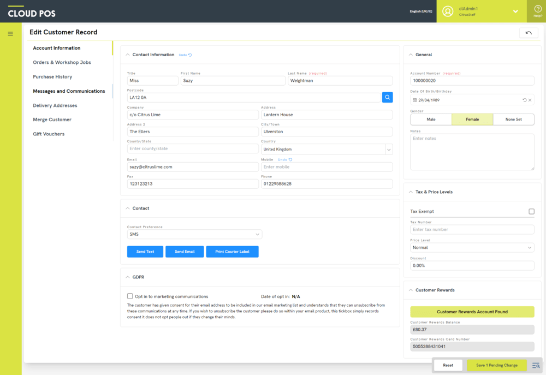Click Print Courier Label
This screenshot has width=546, height=375.
click(x=232, y=252)
